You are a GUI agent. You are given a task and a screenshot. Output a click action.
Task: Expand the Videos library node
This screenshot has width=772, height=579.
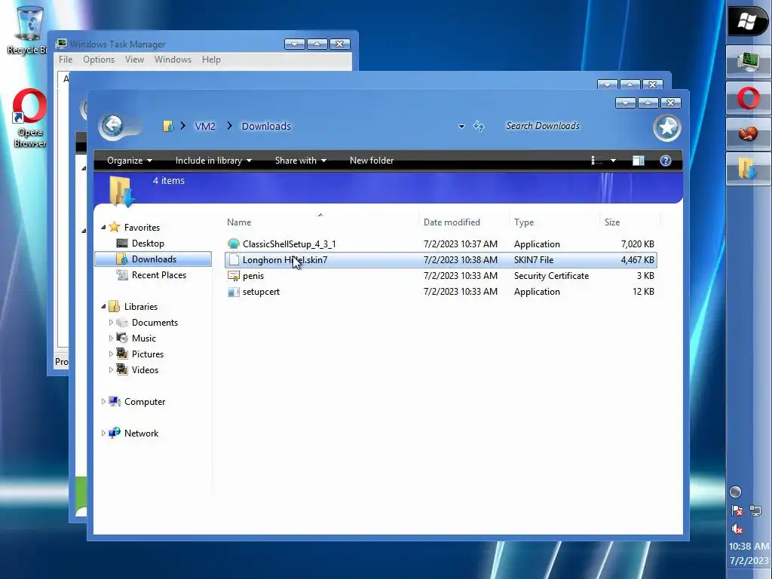click(111, 369)
